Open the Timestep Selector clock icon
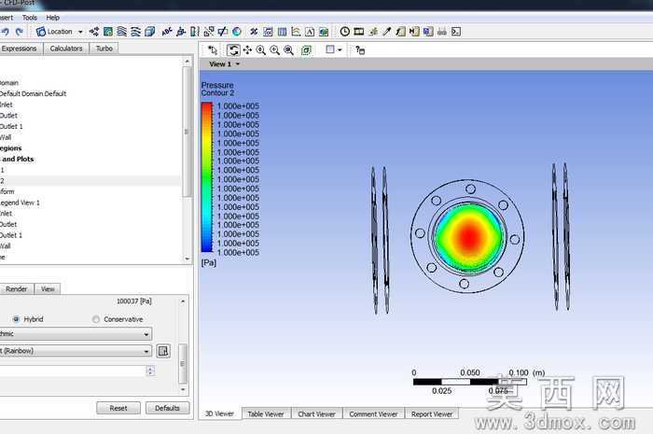The image size is (653, 434). (x=344, y=32)
